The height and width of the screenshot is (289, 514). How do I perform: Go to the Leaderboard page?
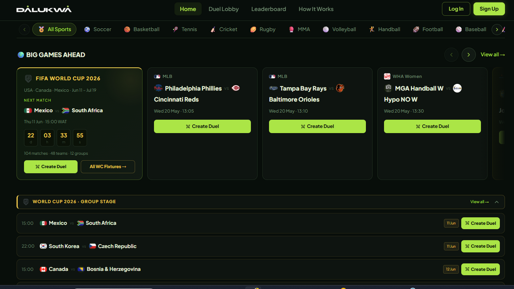[x=269, y=9]
